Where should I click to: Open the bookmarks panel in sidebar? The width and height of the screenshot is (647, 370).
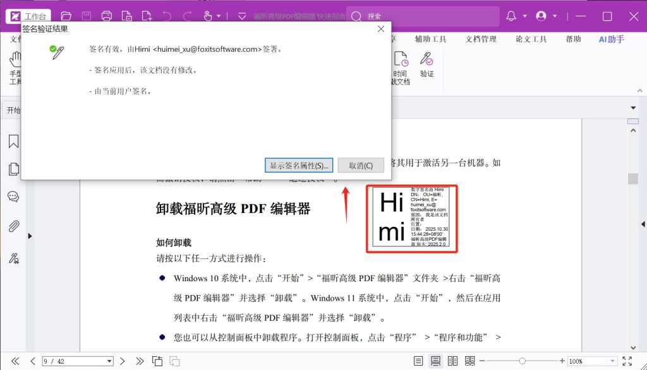pyautogui.click(x=13, y=141)
